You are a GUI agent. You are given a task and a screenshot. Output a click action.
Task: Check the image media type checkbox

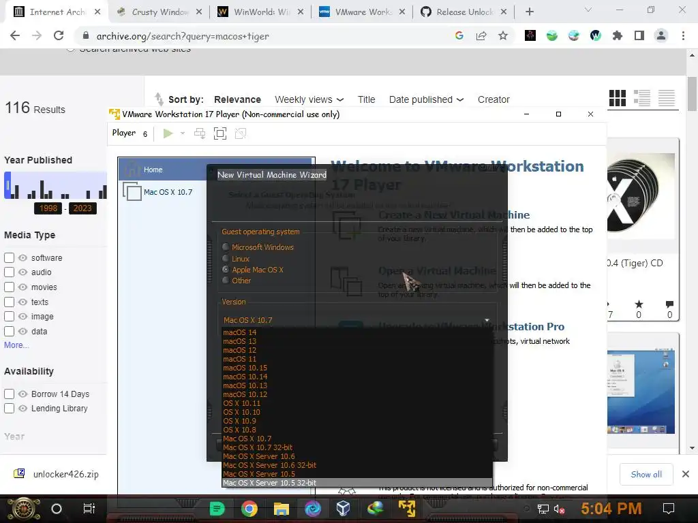9,317
